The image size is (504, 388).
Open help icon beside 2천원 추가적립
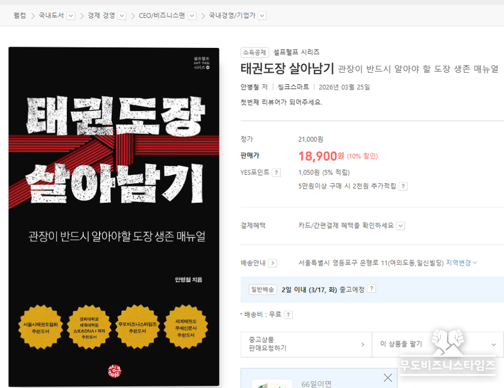click(403, 186)
